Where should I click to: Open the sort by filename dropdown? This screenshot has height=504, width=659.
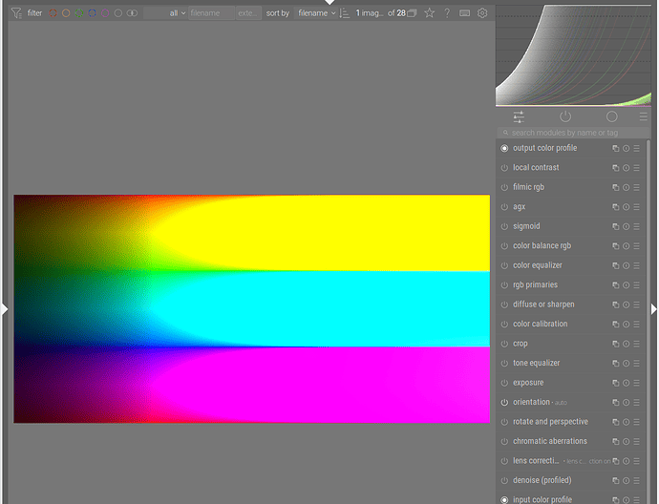pyautogui.click(x=317, y=13)
